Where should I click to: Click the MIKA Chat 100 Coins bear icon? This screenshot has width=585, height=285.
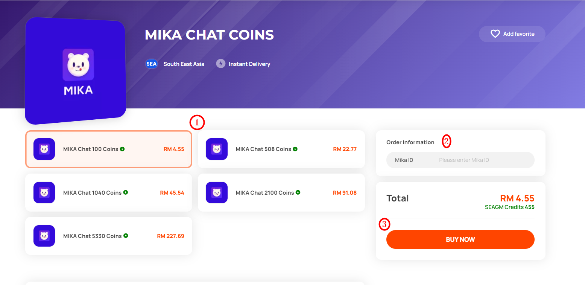click(44, 149)
